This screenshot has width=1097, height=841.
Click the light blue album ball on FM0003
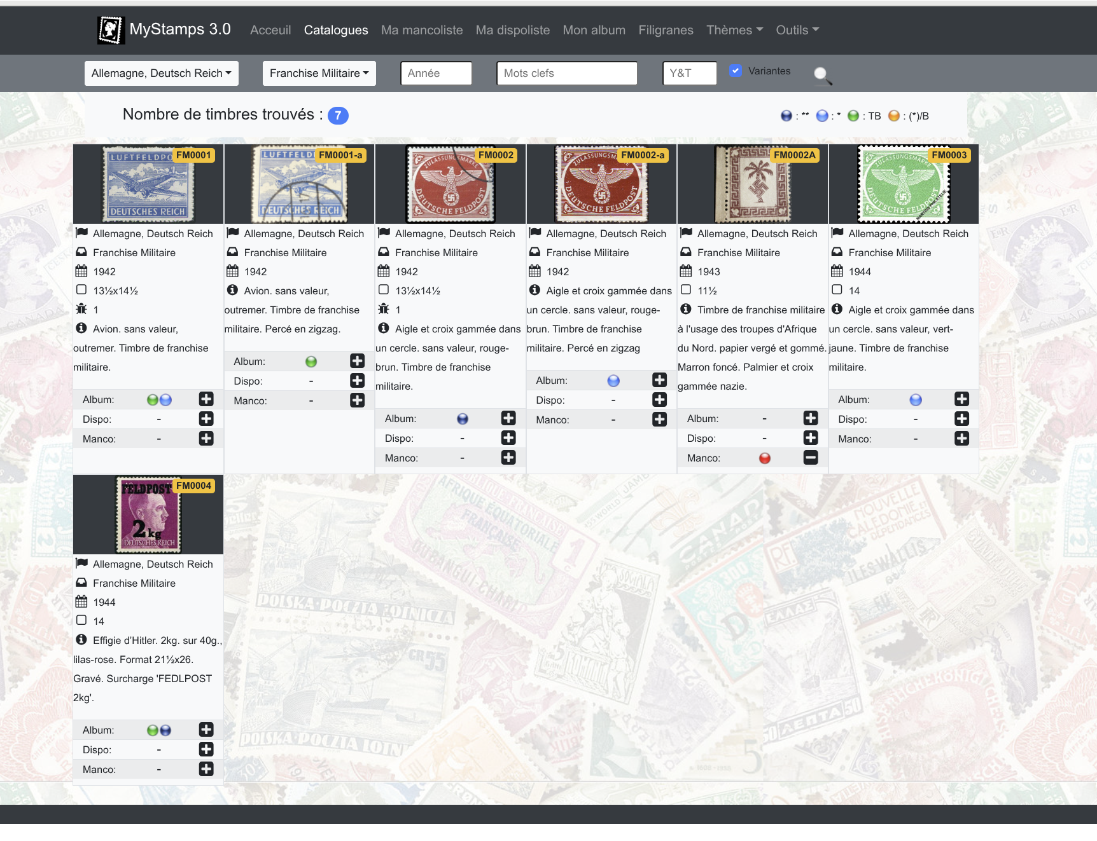tap(916, 400)
